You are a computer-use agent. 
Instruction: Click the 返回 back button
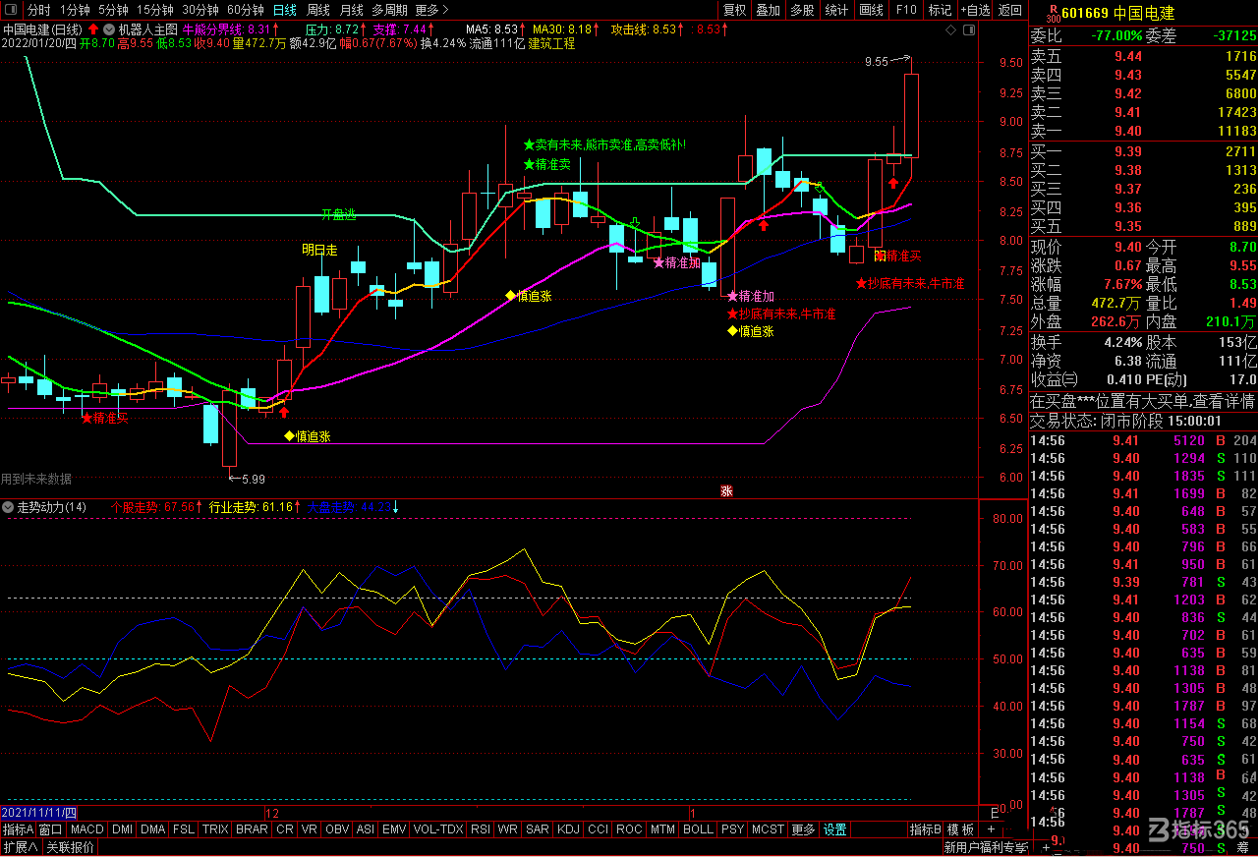point(1010,10)
